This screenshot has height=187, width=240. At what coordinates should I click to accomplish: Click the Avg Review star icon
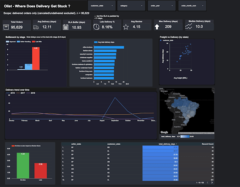point(126,27)
